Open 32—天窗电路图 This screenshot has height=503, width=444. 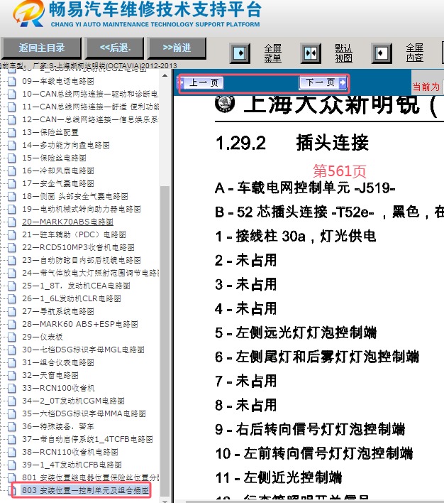pyautogui.click(x=50, y=375)
